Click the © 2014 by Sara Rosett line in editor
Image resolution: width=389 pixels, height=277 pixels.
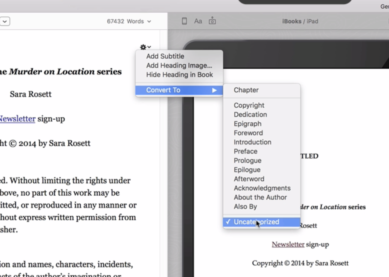[45, 143]
